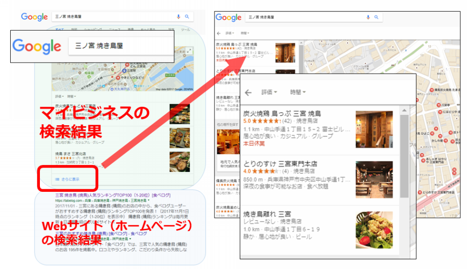Click the small back arrow under the right Google logo
Screen dimensions: 467x269
click(219, 34)
